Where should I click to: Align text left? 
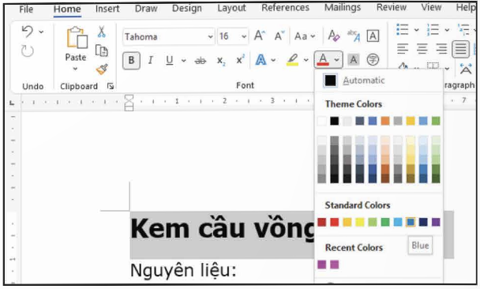[x=403, y=49]
